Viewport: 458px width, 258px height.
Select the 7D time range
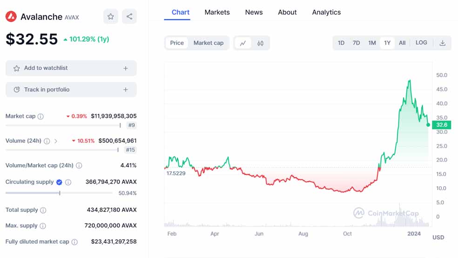(356, 43)
